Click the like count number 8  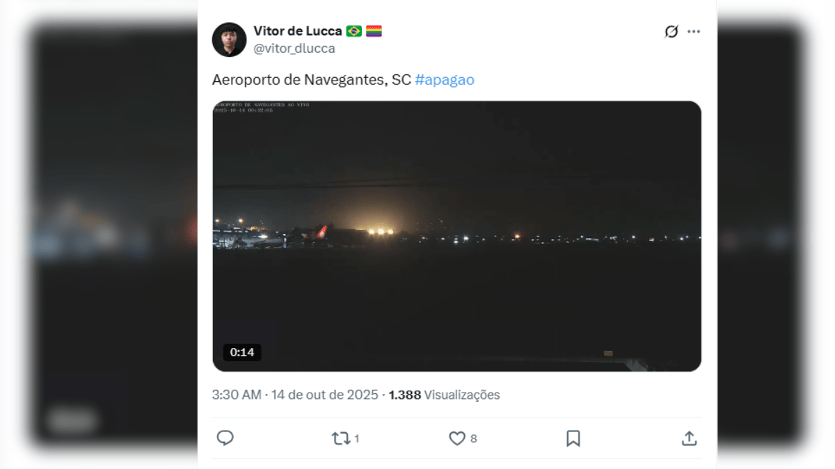coord(474,438)
